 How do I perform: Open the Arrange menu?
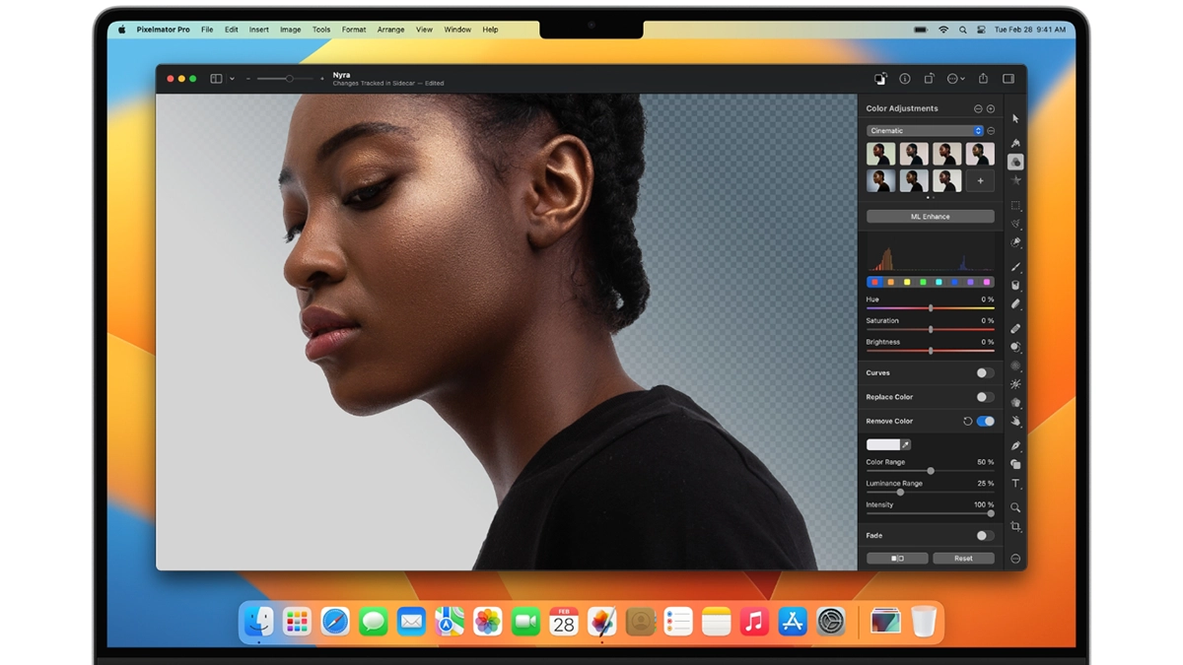coord(390,30)
